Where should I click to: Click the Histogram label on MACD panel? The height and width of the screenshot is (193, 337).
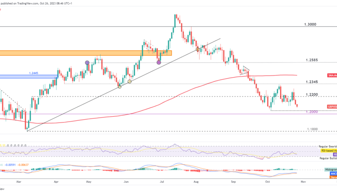329,171
